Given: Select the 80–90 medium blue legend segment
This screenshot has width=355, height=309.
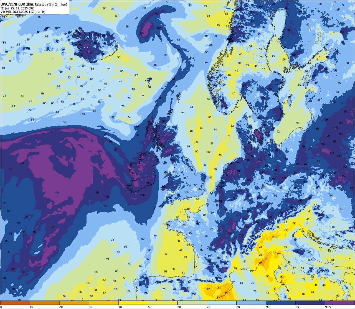Looking at the screenshot, I should (251, 303).
